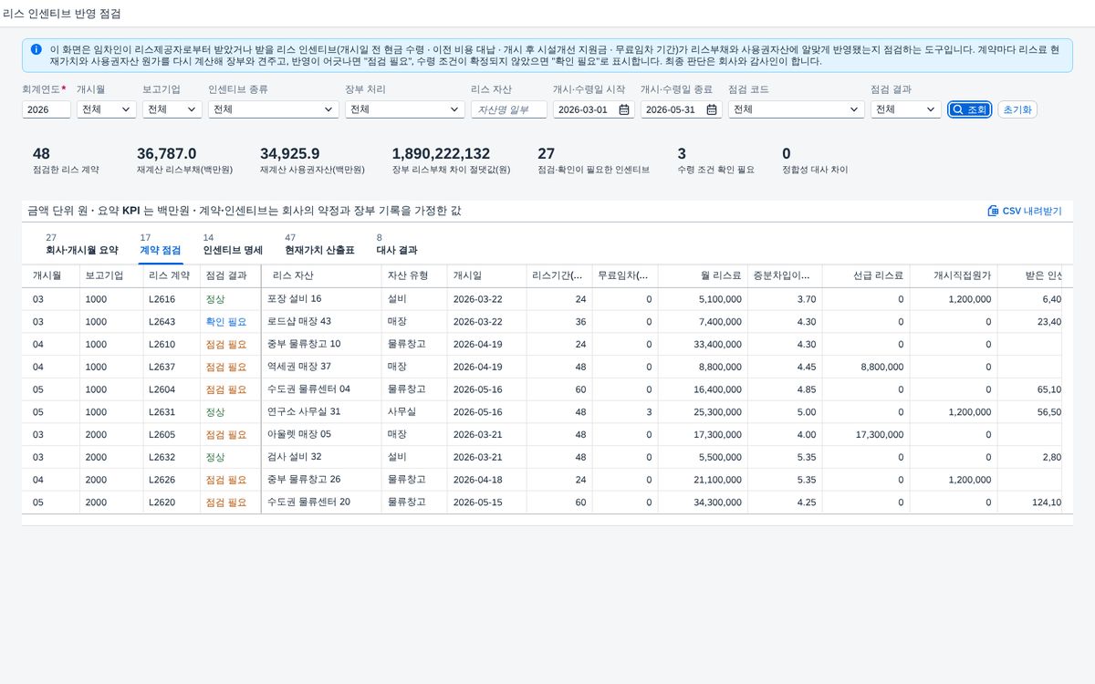
Task: Open the 점검 결과 filter dropdown
Action: (x=905, y=109)
